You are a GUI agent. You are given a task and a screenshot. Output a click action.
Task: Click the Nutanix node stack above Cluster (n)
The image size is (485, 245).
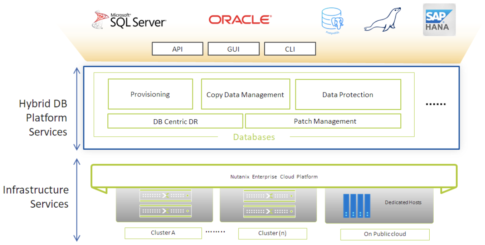269,203
